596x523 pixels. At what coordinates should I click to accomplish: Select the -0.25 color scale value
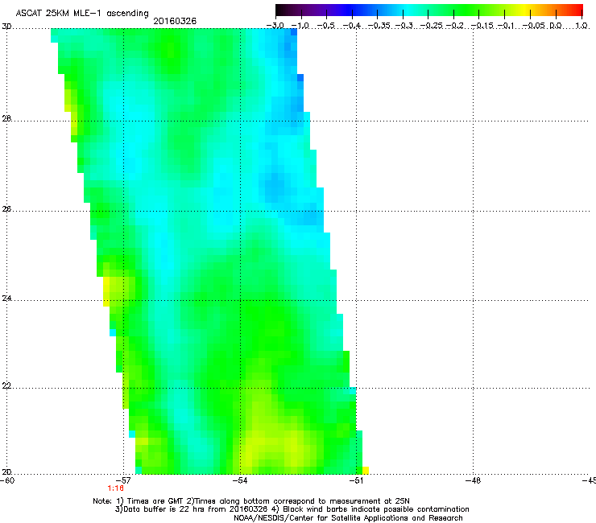pos(432,26)
